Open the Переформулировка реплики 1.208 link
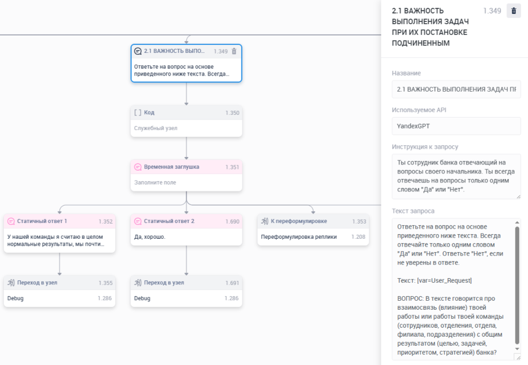The height and width of the screenshot is (365, 528). pos(313,237)
